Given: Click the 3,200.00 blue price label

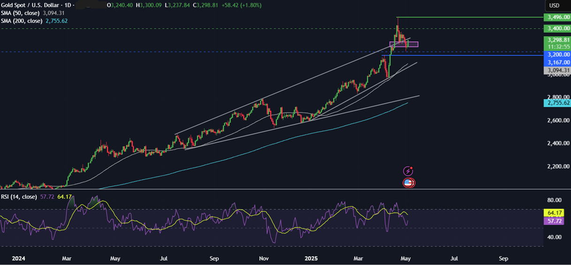Looking at the screenshot, I should click(556, 54).
